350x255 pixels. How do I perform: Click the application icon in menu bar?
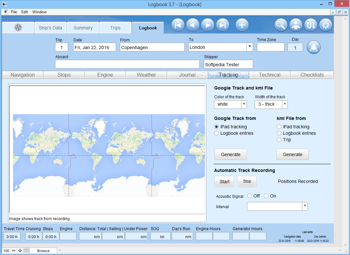(6, 12)
